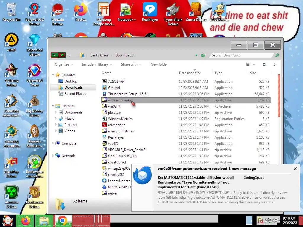Viewport: 303px width, 227px height.
Task: Select the merry_christmas zip archive
Action: coord(186,131)
